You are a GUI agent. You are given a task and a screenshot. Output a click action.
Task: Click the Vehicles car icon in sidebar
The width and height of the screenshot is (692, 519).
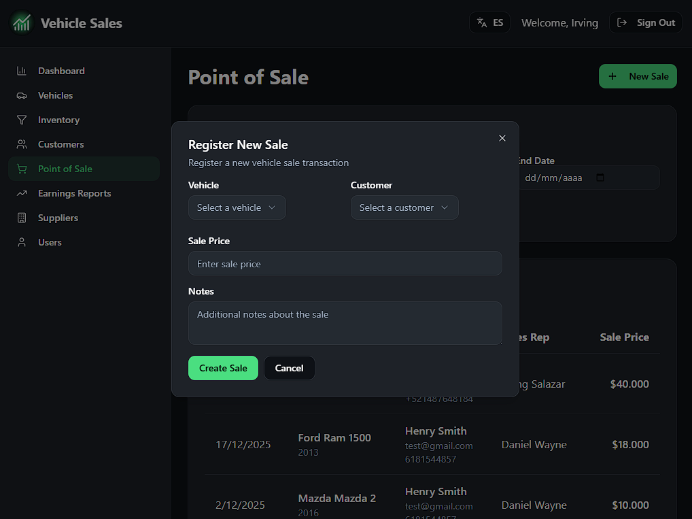(22, 95)
